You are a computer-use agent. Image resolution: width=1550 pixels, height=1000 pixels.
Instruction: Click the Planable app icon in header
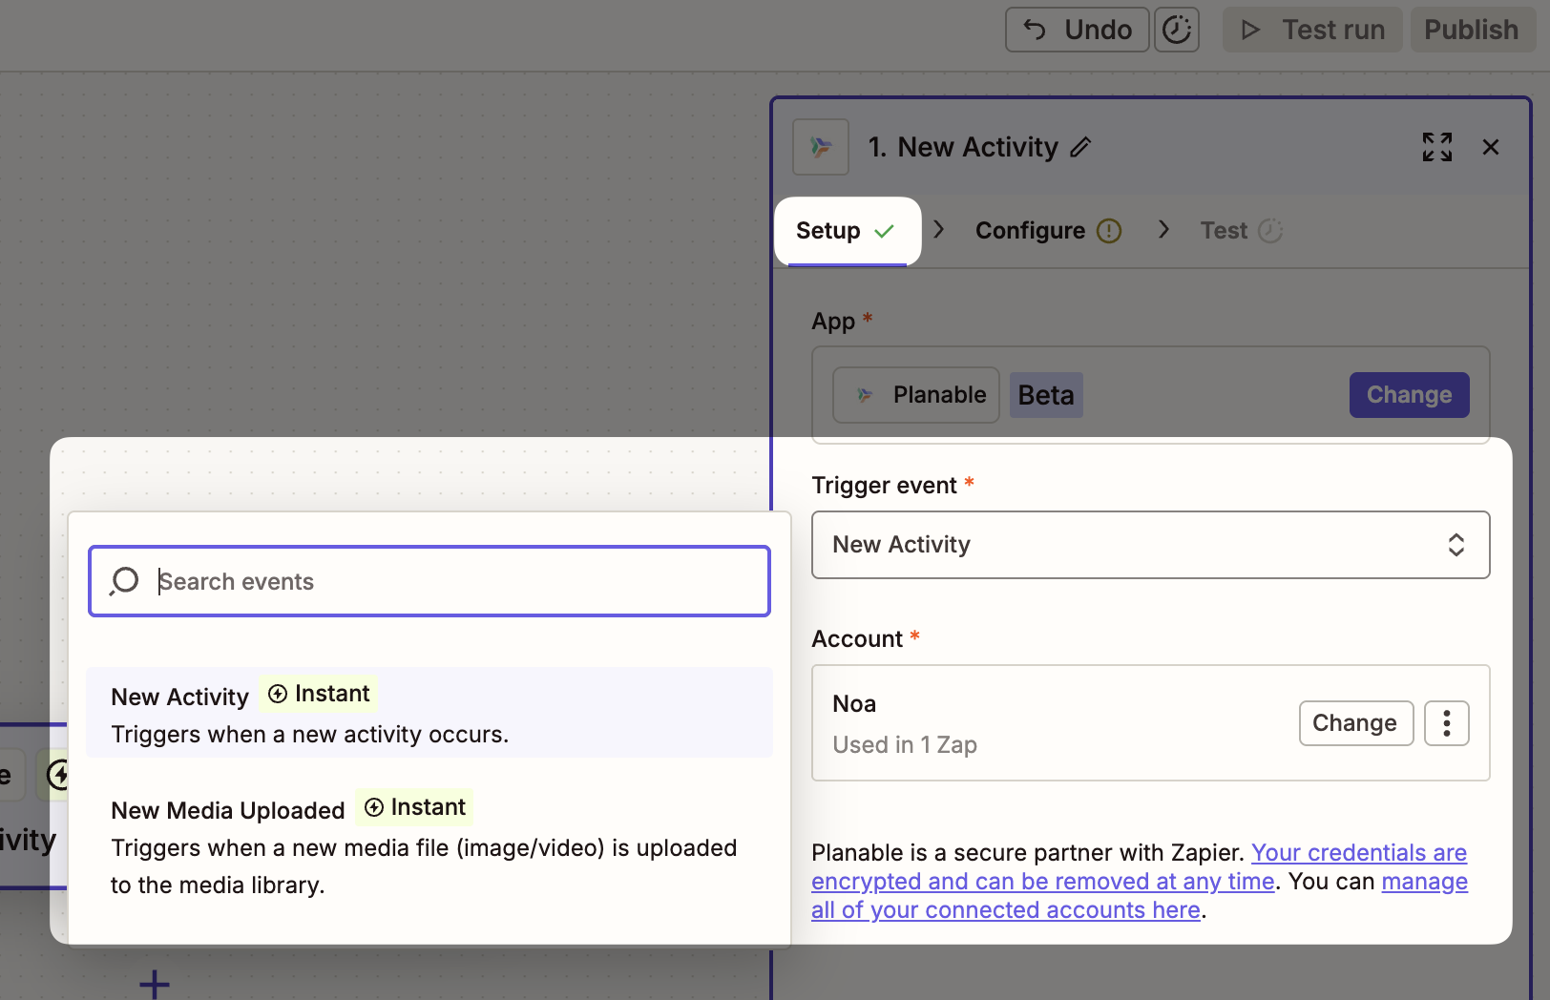[x=821, y=147]
